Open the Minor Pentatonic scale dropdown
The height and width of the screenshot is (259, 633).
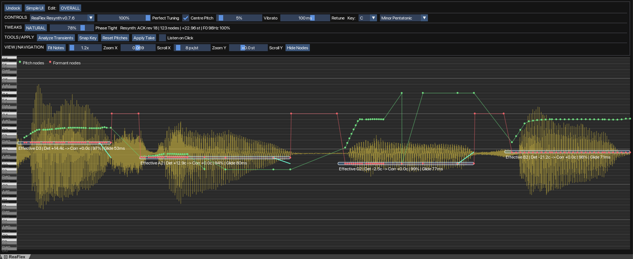point(404,18)
